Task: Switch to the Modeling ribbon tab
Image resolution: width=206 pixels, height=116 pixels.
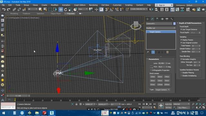Action: pos(14,14)
